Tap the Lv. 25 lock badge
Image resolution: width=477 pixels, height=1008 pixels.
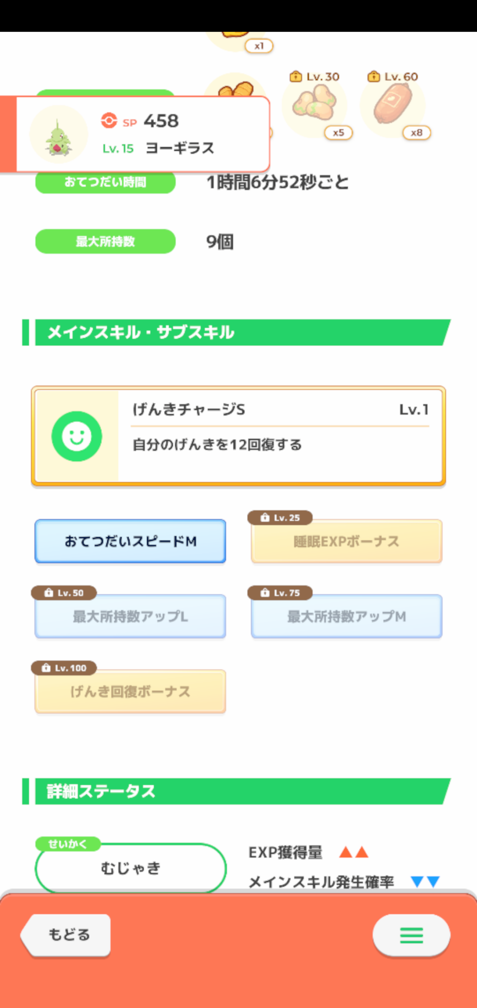click(280, 518)
